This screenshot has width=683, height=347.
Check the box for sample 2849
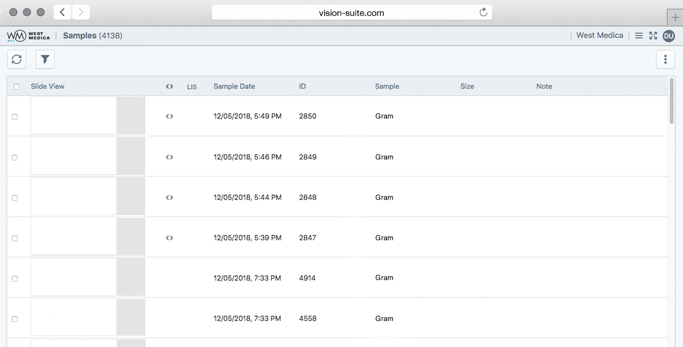(x=15, y=158)
